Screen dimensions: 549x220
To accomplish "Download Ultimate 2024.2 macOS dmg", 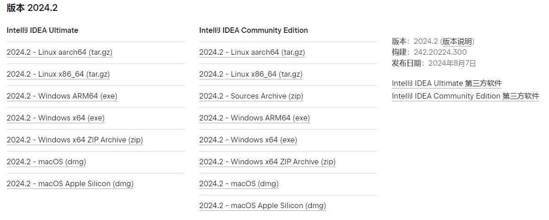I will [46, 162].
